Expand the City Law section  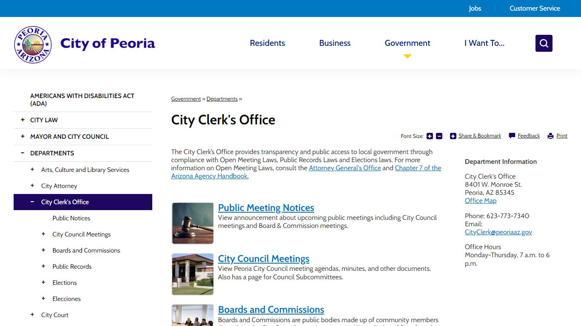[23, 120]
